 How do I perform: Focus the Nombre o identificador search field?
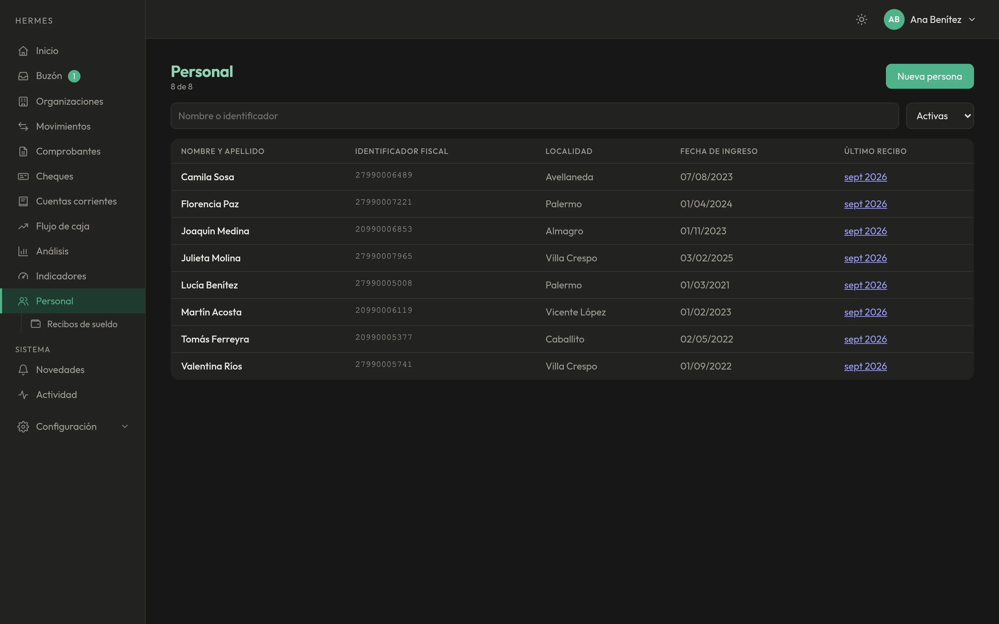(535, 116)
